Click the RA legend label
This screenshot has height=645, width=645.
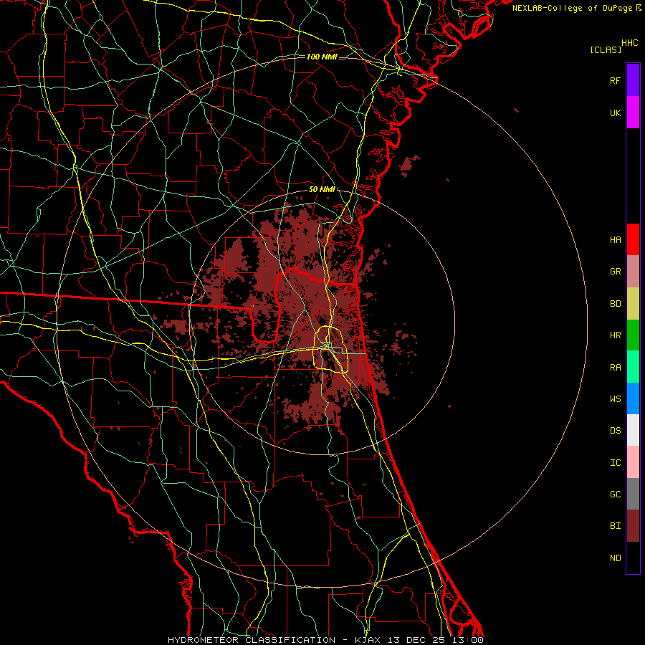tap(615, 368)
